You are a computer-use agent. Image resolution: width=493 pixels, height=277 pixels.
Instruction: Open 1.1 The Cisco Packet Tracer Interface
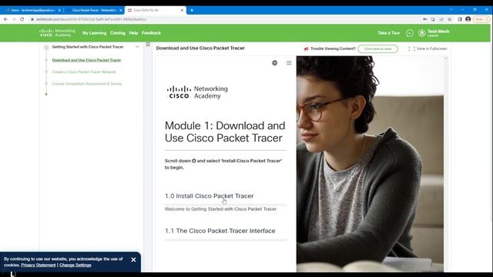(x=220, y=231)
